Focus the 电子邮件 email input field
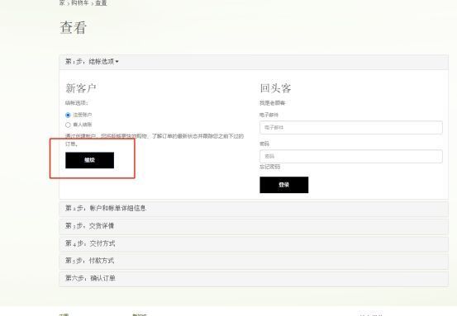Image resolution: width=457 pixels, height=316 pixels. 351,127
